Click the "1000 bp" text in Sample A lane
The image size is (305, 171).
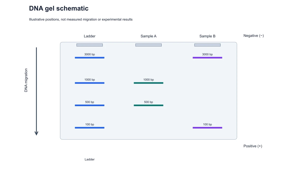(x=148, y=80)
